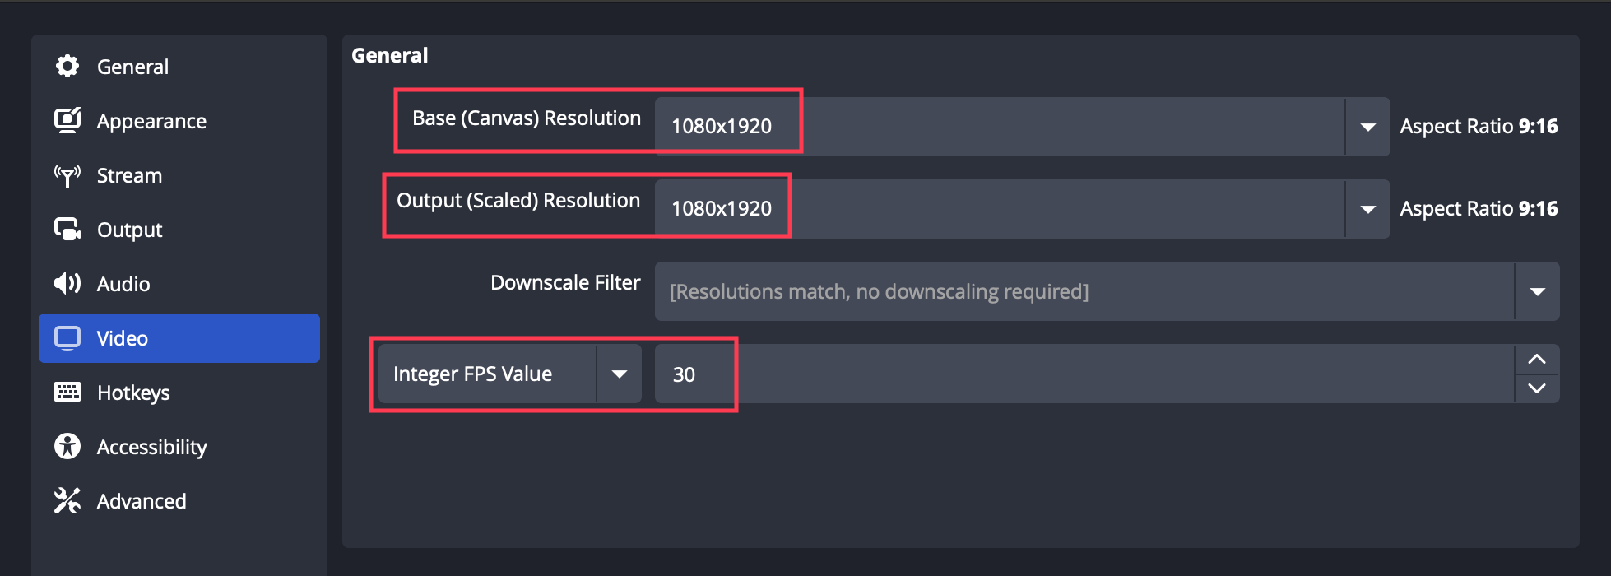Image resolution: width=1611 pixels, height=576 pixels.
Task: Click the General gear icon
Action: (67, 66)
